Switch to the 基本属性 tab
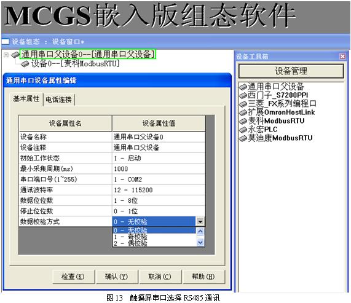This screenshot has width=351, height=303. click(x=26, y=99)
